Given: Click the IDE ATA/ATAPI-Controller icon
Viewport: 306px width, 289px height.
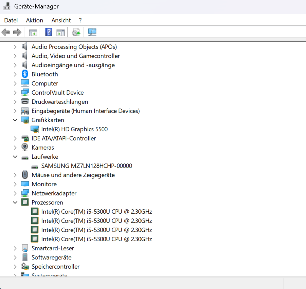Looking at the screenshot, I should point(25,138).
